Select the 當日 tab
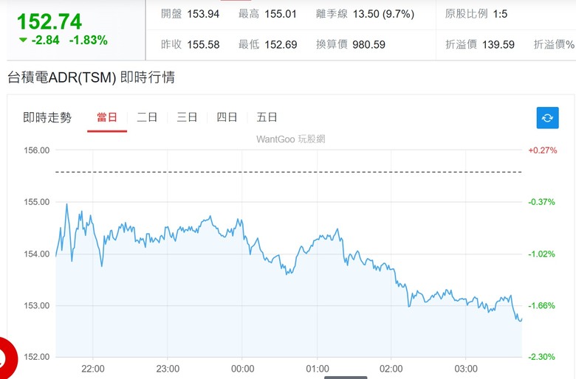 107,117
